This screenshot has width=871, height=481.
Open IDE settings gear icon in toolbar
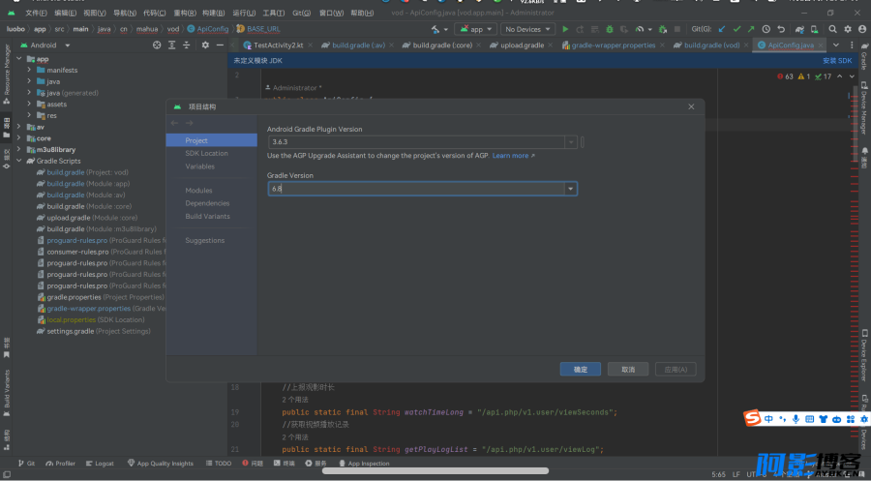click(848, 29)
